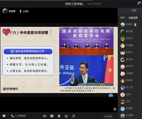This screenshot has height=119, width=142.
Task: Select member 吴东滨's avatar
Action: tap(123, 39)
